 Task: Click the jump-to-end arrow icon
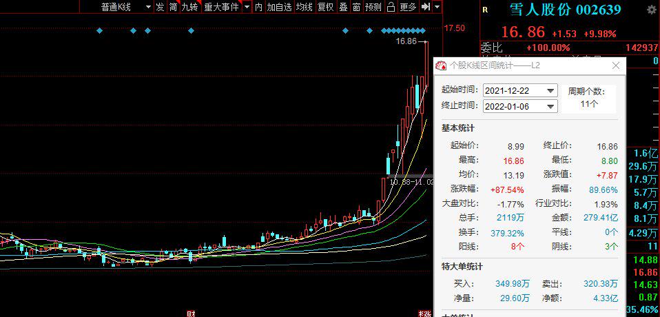coord(426,7)
